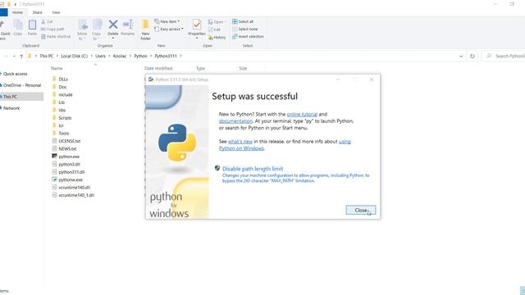Select the python3.dll file
Screen dimensions: 525x295
69,165
